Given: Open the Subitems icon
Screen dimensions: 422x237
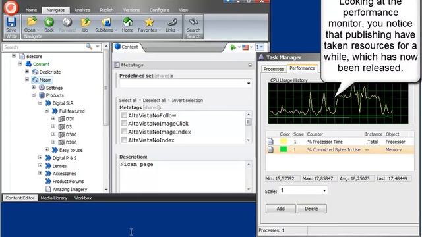Looking at the screenshot, I should [105, 22].
